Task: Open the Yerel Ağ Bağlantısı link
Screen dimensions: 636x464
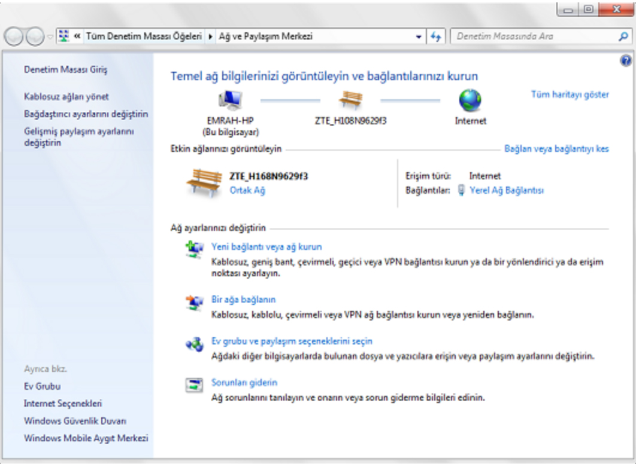Action: click(x=506, y=190)
